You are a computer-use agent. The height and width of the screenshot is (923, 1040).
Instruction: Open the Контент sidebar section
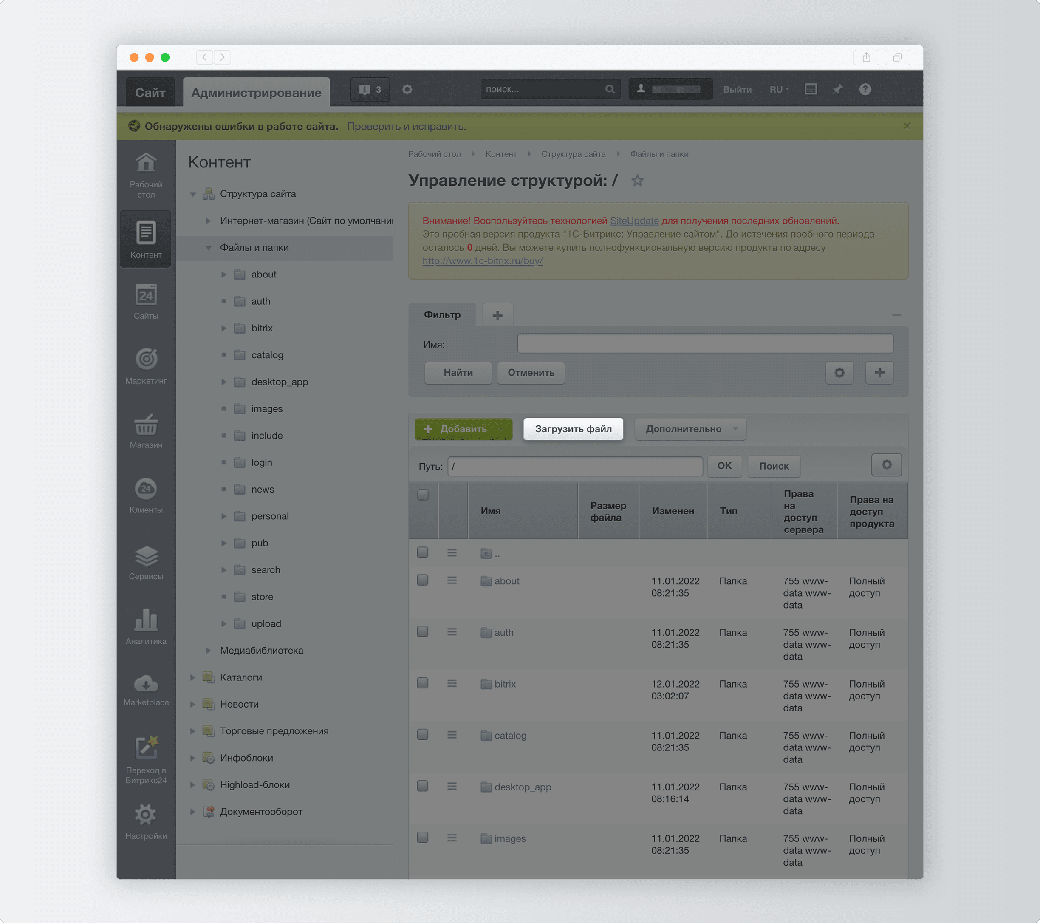146,239
